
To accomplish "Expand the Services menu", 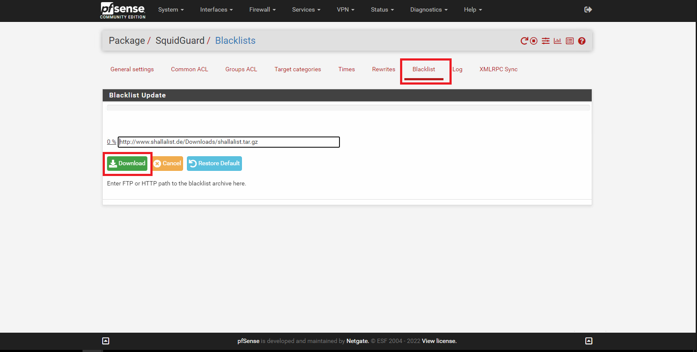I will (306, 9).
